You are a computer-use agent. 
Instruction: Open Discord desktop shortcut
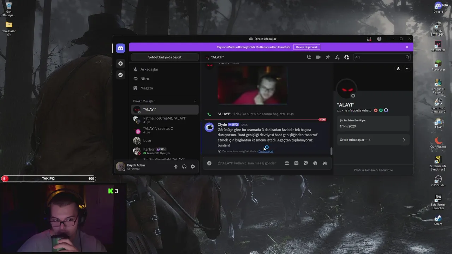tap(438, 8)
